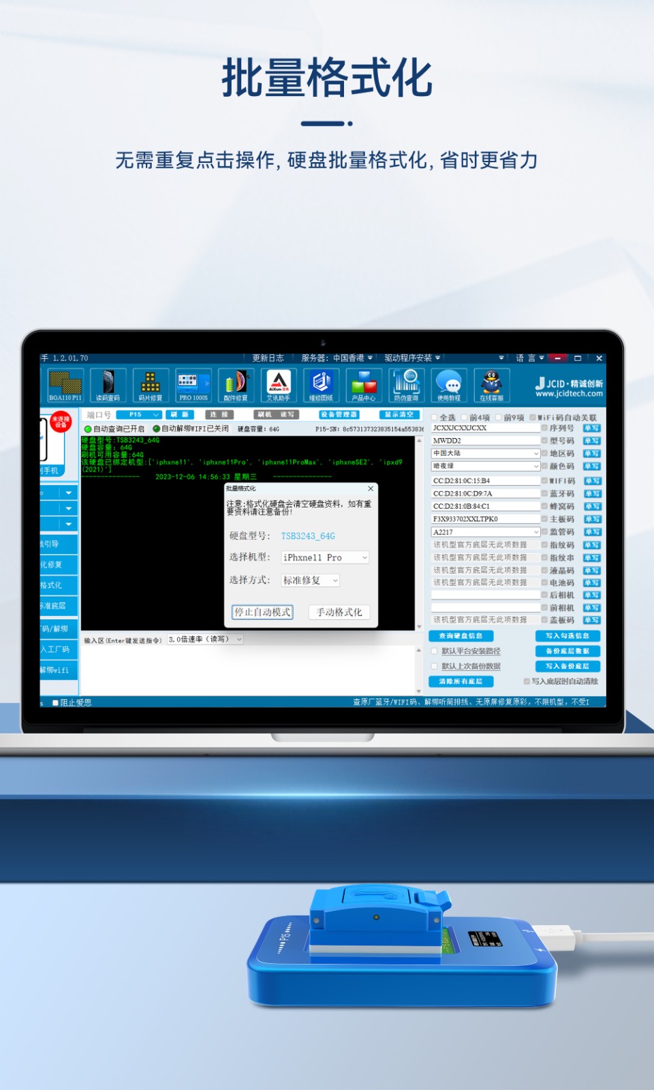Click the 单写 button for 蓝牙码
This screenshot has width=654, height=1090.
592,493
